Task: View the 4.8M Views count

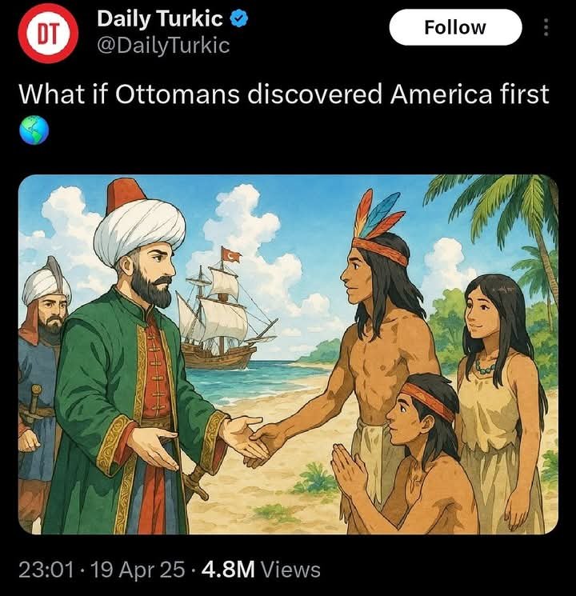Action: (x=261, y=570)
